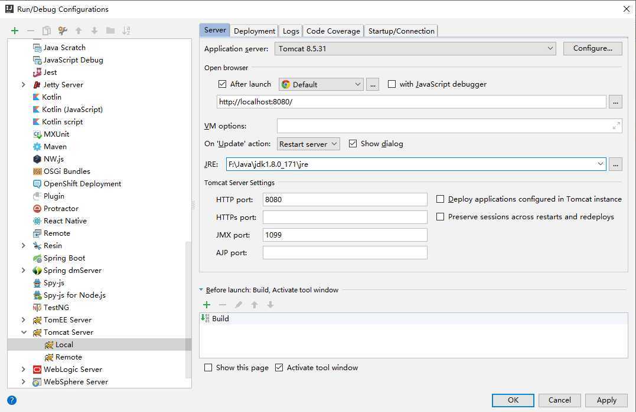
Task: Expand WebLogic Server node
Action: pyautogui.click(x=24, y=370)
